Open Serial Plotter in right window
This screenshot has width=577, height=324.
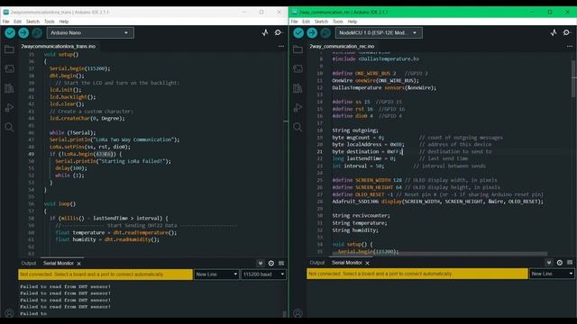554,32
